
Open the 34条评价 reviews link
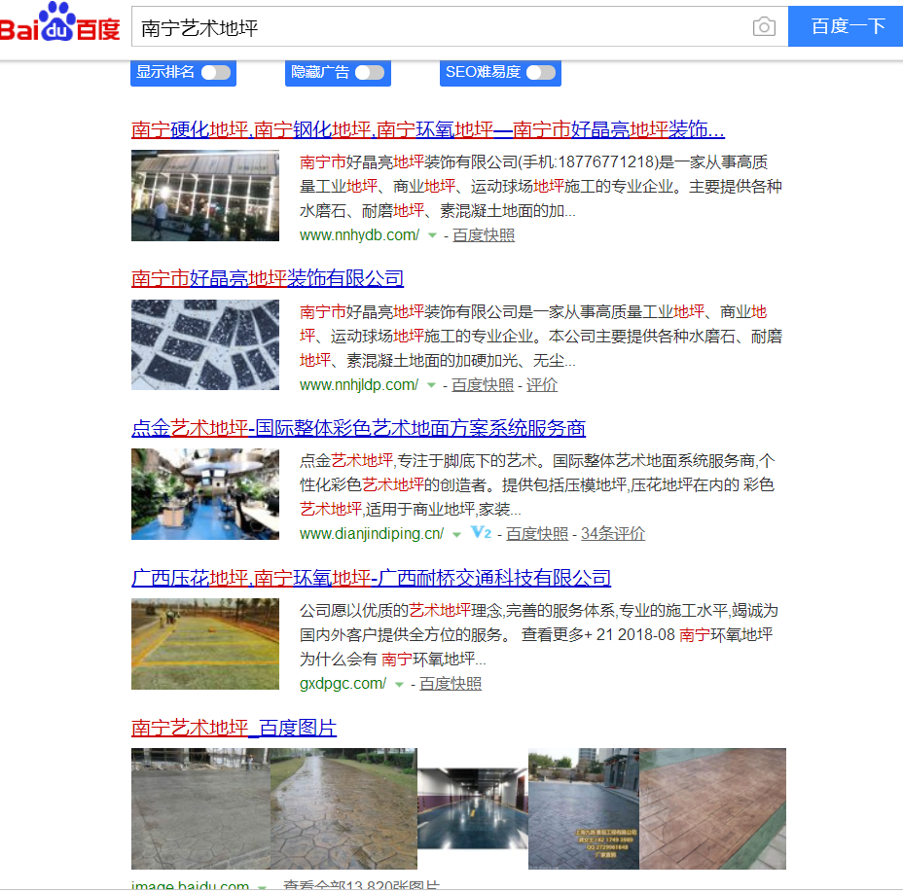point(613,534)
